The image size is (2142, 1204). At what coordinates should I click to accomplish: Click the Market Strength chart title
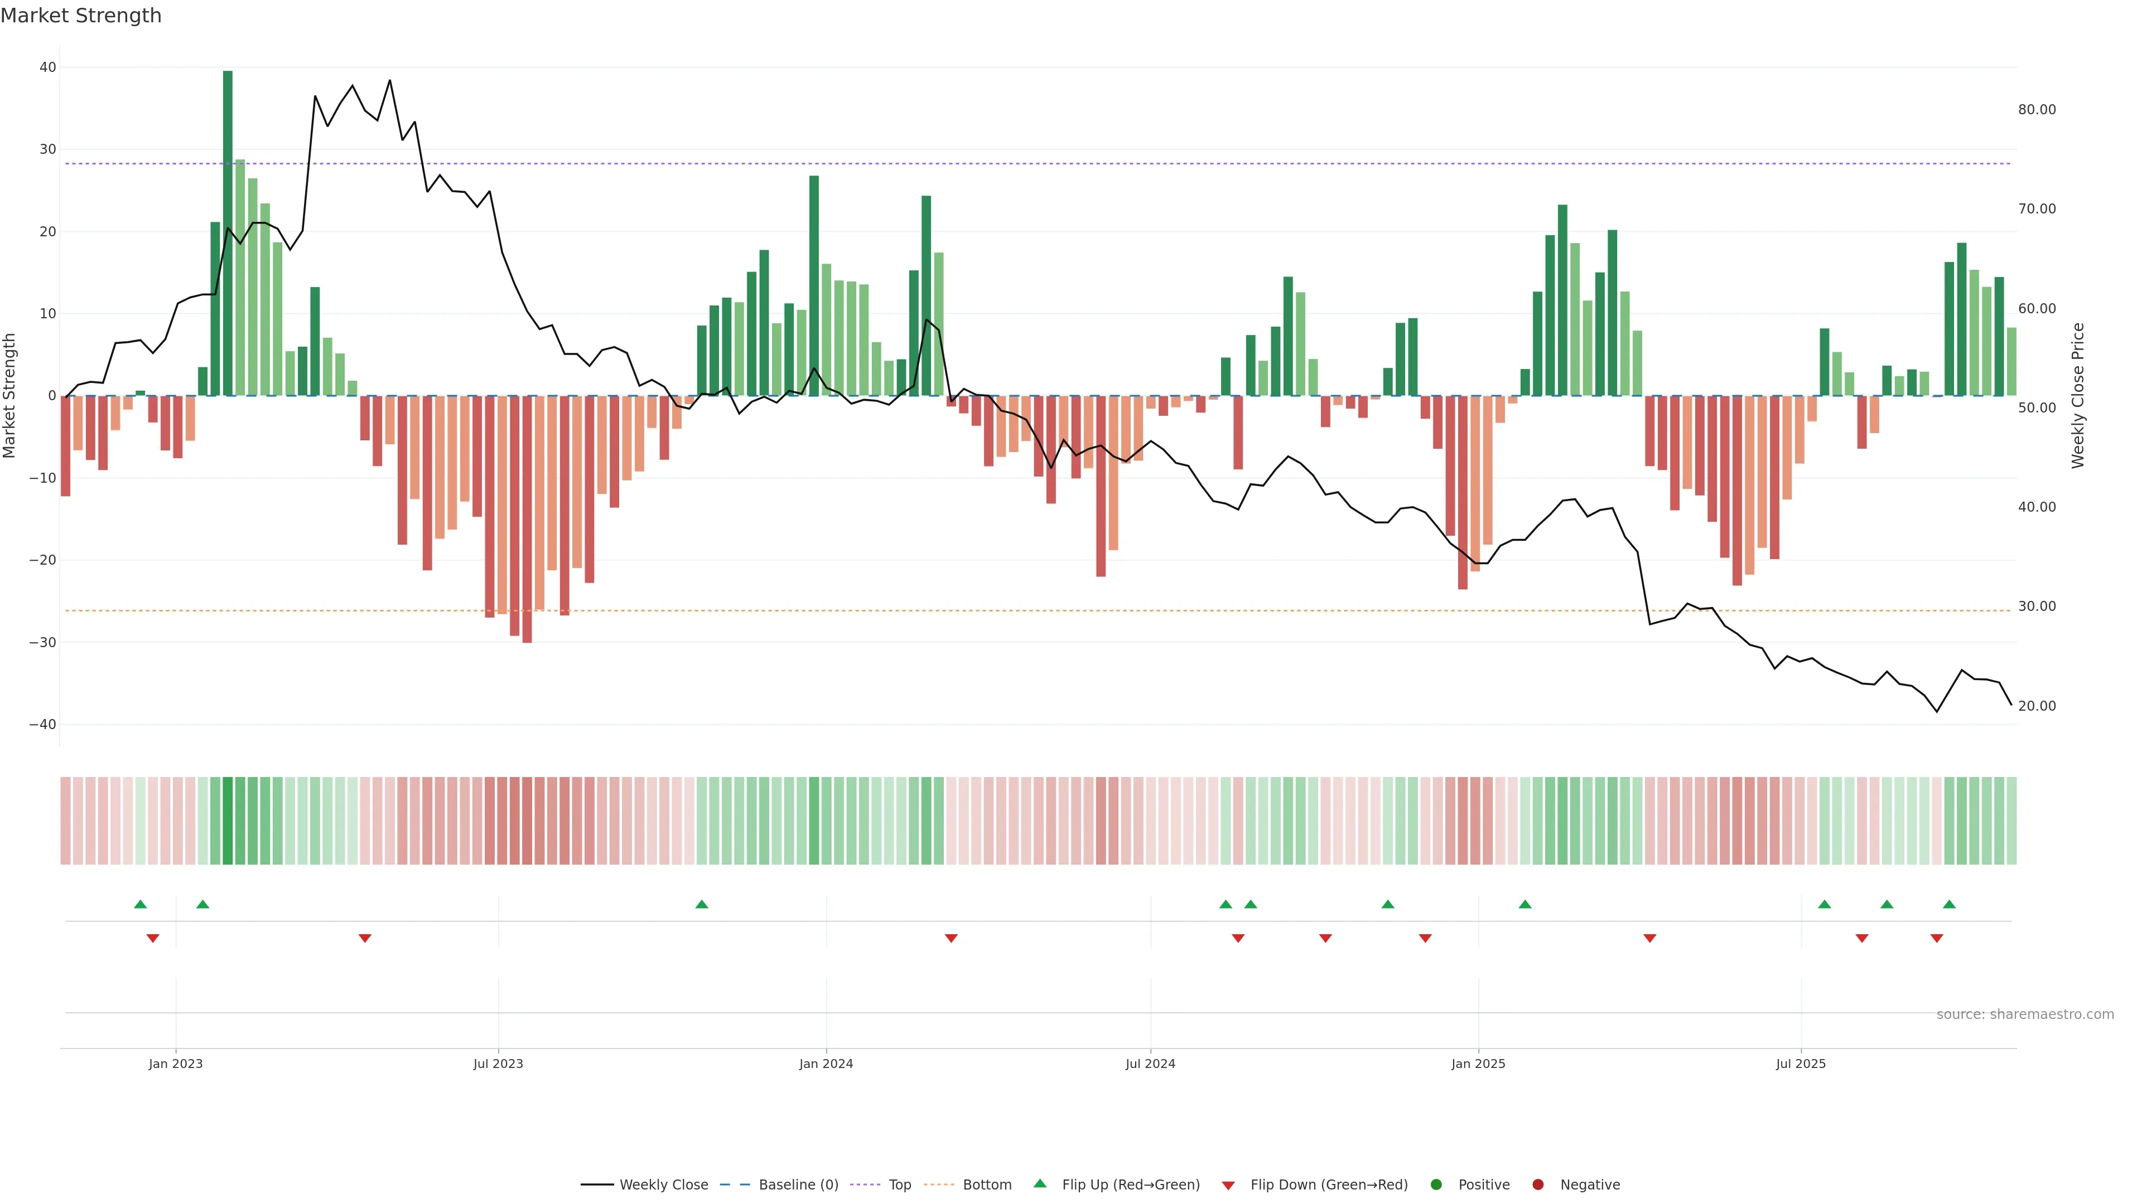81,16
